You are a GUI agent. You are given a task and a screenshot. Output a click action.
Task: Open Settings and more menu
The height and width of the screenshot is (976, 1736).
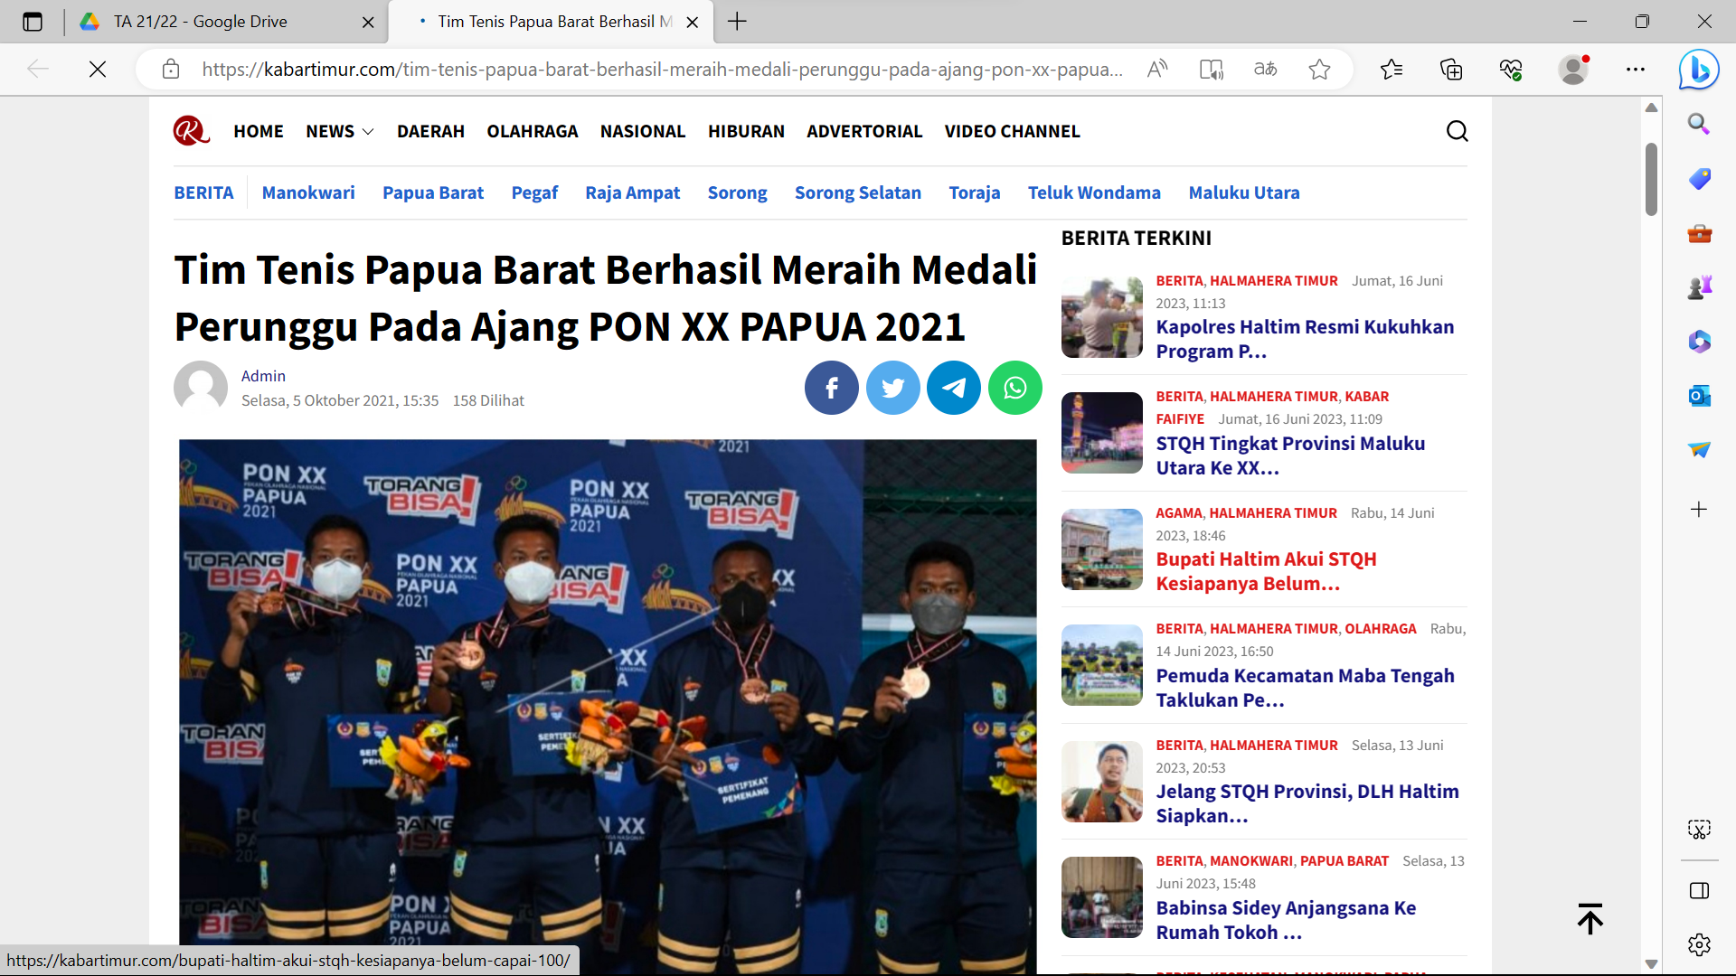point(1636,69)
